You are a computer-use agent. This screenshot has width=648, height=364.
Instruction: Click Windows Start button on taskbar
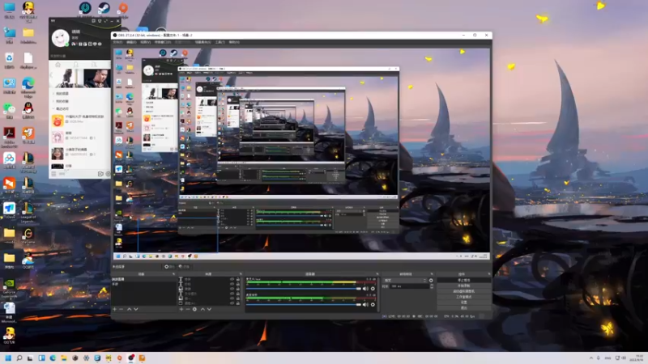(8, 358)
